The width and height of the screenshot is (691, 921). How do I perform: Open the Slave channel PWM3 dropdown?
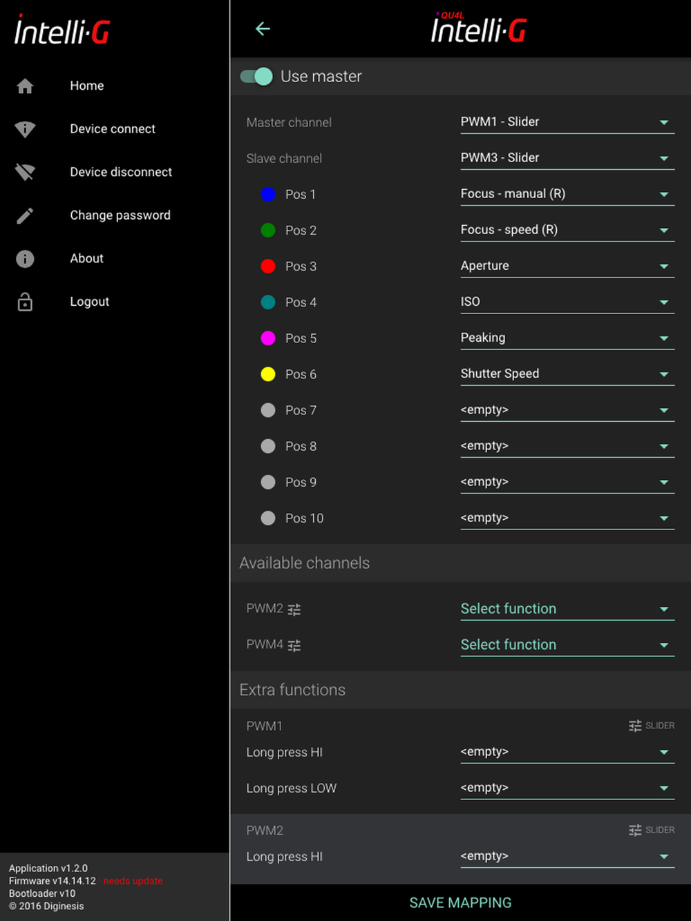[x=567, y=158]
